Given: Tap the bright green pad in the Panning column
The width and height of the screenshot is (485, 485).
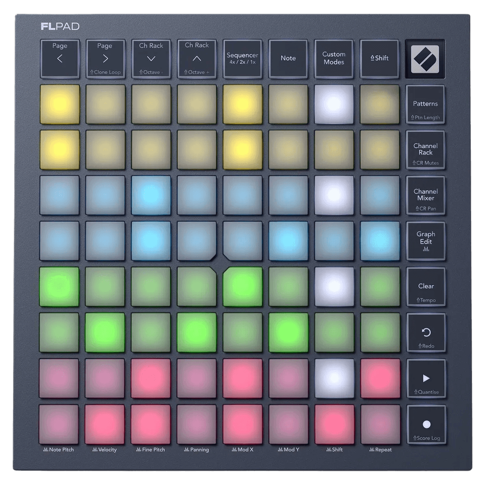Looking at the screenshot, I should [197, 332].
